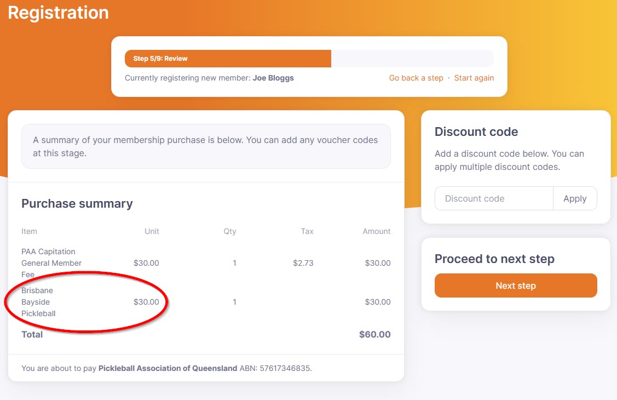Click the Purchase summary heading
Image resolution: width=617 pixels, height=400 pixels.
[77, 204]
